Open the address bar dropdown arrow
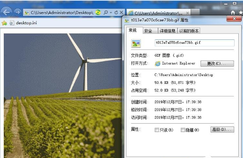Screen dimensions: 243x158 pyautogui.click(x=111, y=13)
